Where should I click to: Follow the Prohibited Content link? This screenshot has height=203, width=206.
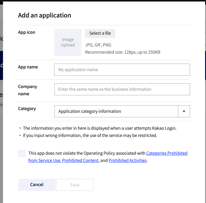[80, 160]
